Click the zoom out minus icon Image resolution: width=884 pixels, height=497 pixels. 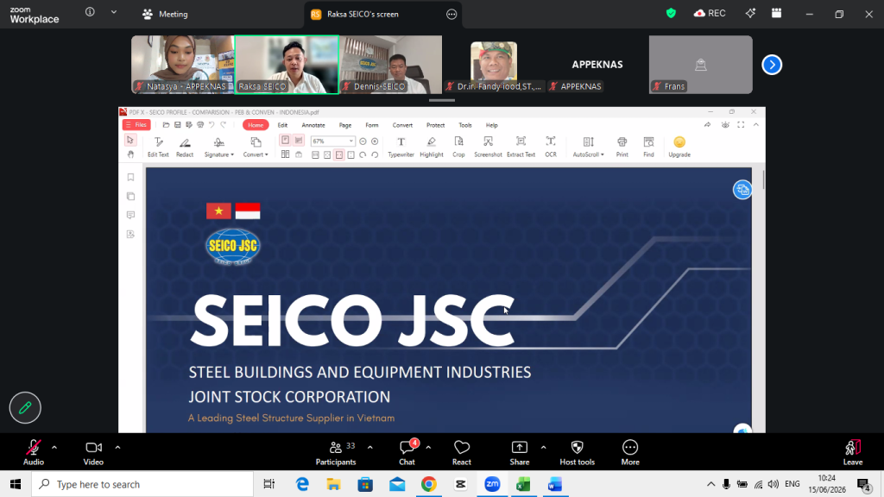point(363,141)
